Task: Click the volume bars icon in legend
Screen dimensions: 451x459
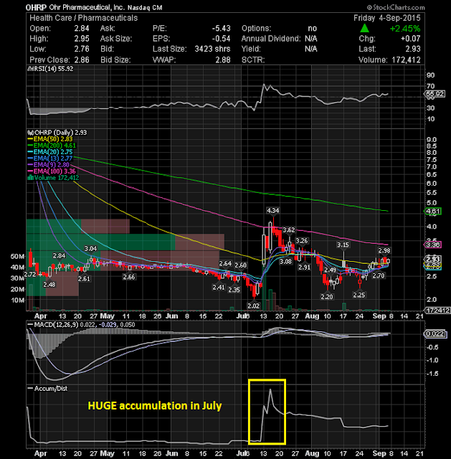Action: click(x=30, y=177)
